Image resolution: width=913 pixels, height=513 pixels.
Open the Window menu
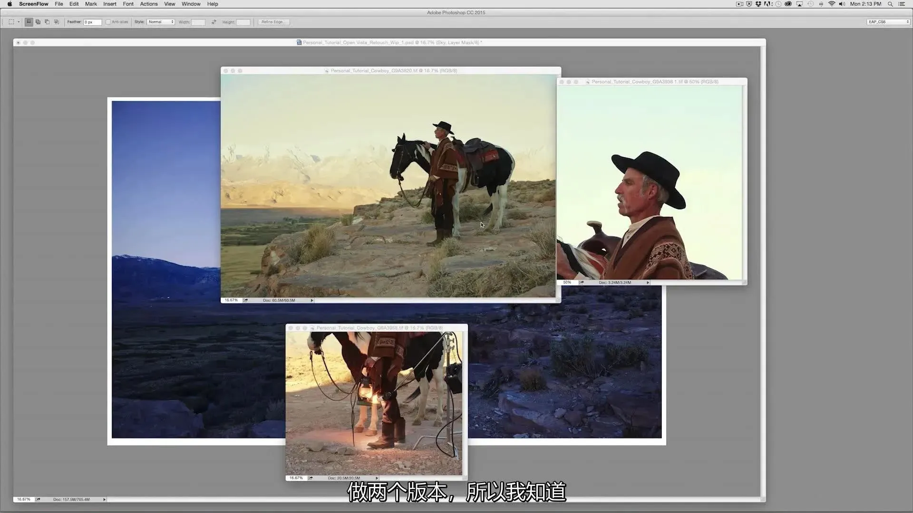point(191,4)
